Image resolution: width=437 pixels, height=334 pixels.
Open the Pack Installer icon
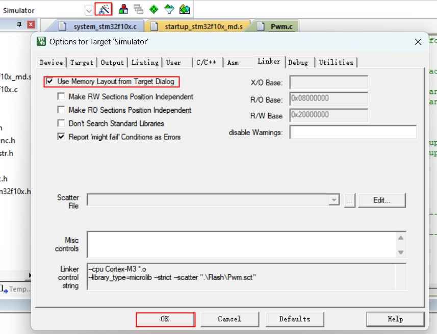tap(185, 9)
